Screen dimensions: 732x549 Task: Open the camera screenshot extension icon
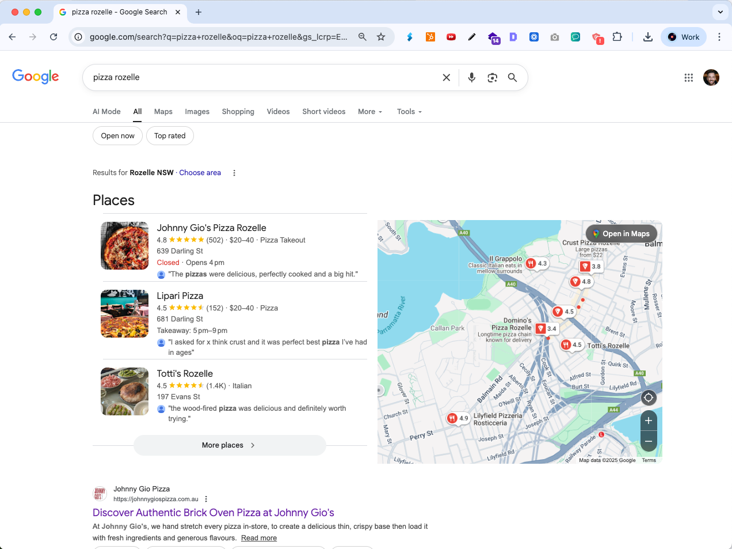554,36
